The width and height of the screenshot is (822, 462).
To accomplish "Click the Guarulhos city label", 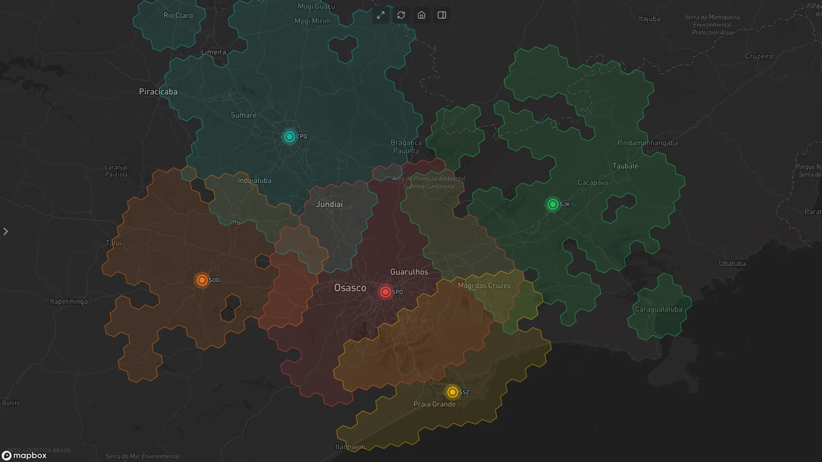I will [x=409, y=272].
